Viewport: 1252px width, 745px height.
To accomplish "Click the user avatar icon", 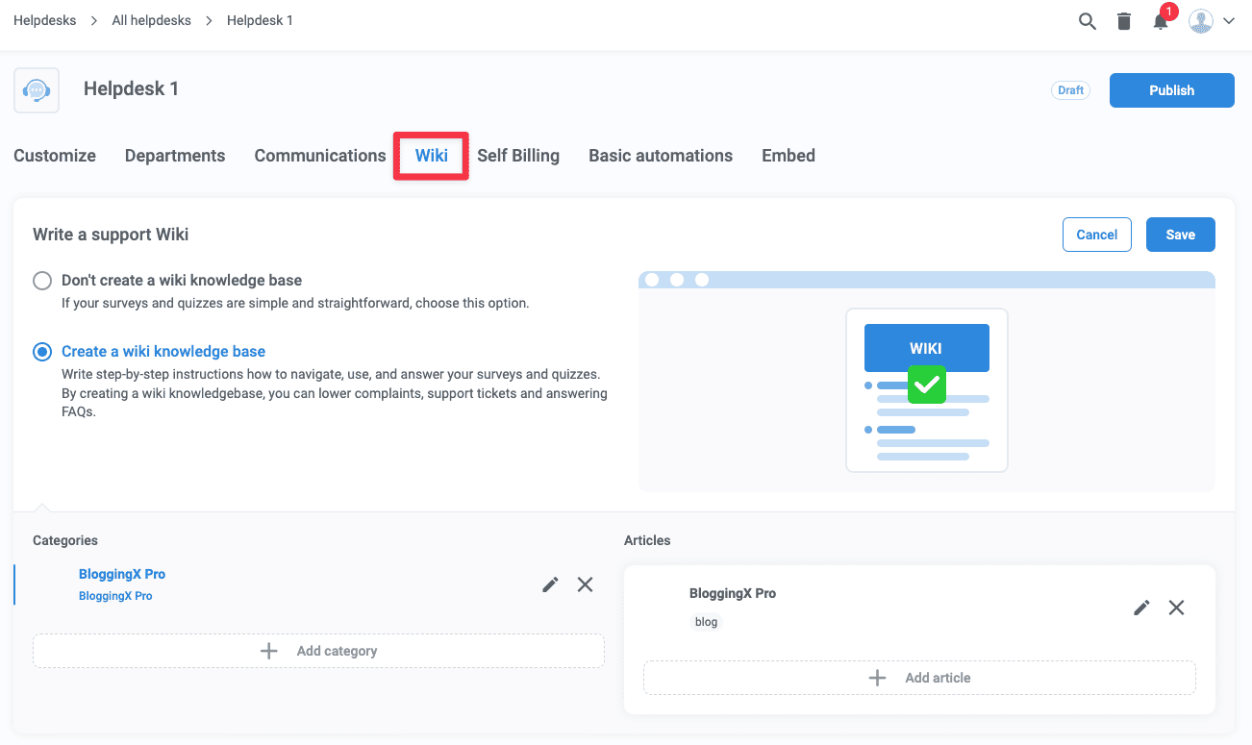I will (1201, 21).
